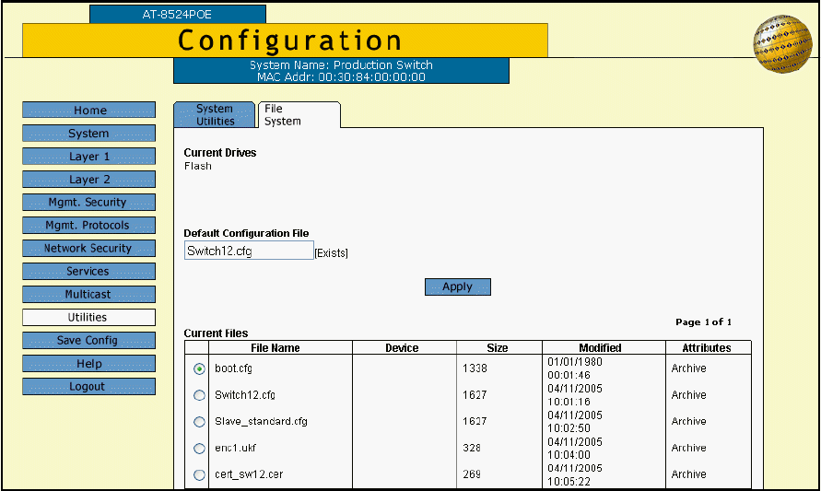Click the Default Configuration File field

click(x=249, y=251)
